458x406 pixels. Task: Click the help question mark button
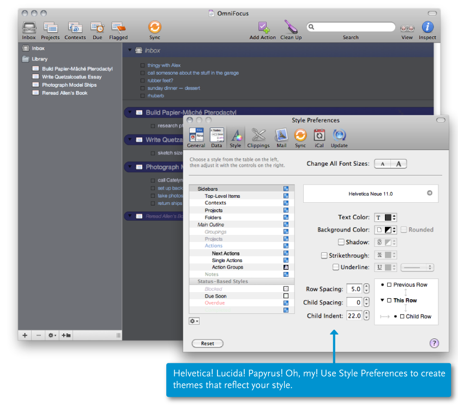[434, 343]
